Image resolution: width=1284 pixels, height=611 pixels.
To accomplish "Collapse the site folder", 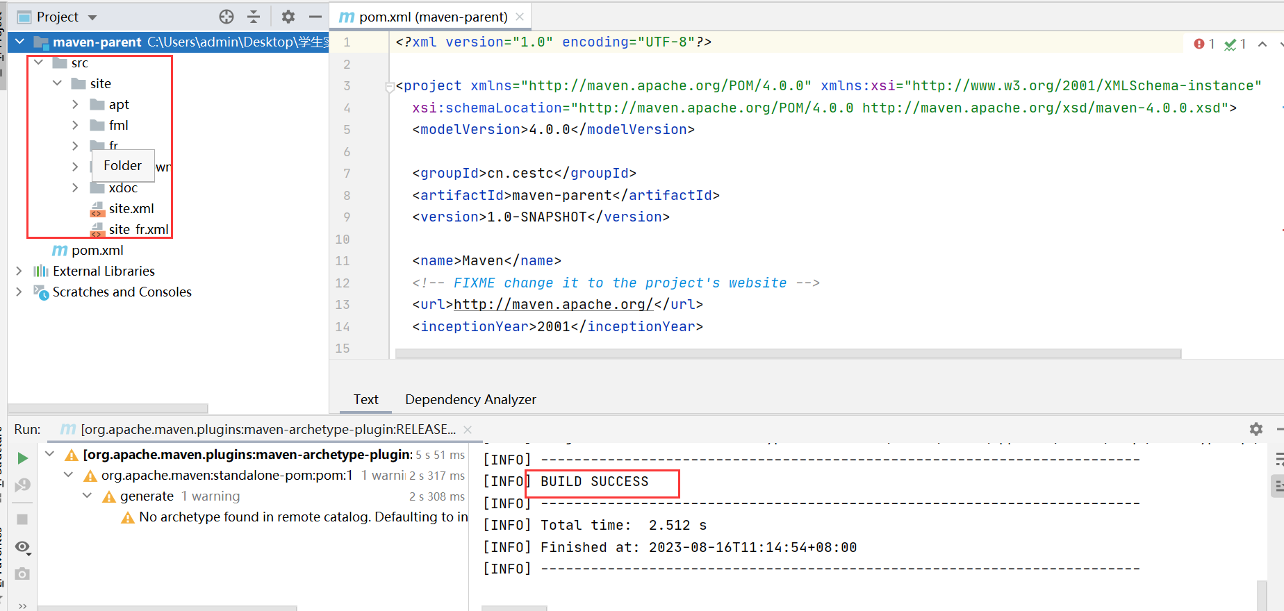I will [x=58, y=83].
